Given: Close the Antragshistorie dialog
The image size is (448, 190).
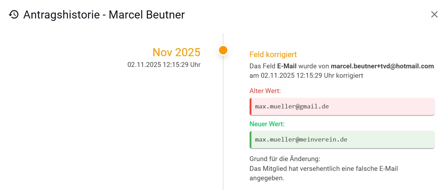Looking at the screenshot, I should [434, 14].
